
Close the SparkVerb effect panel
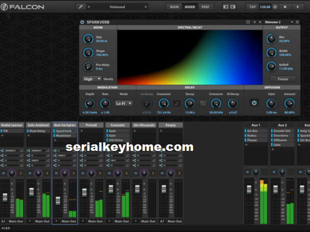coord(298,22)
